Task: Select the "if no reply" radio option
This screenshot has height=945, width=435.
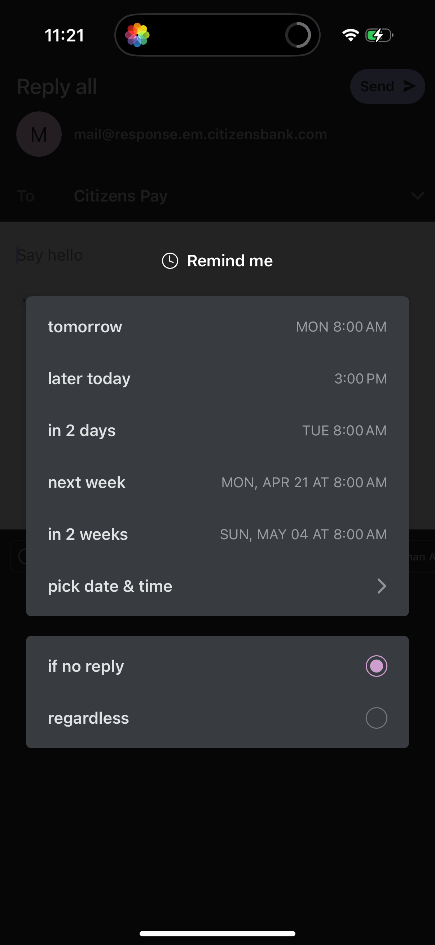Action: click(376, 666)
